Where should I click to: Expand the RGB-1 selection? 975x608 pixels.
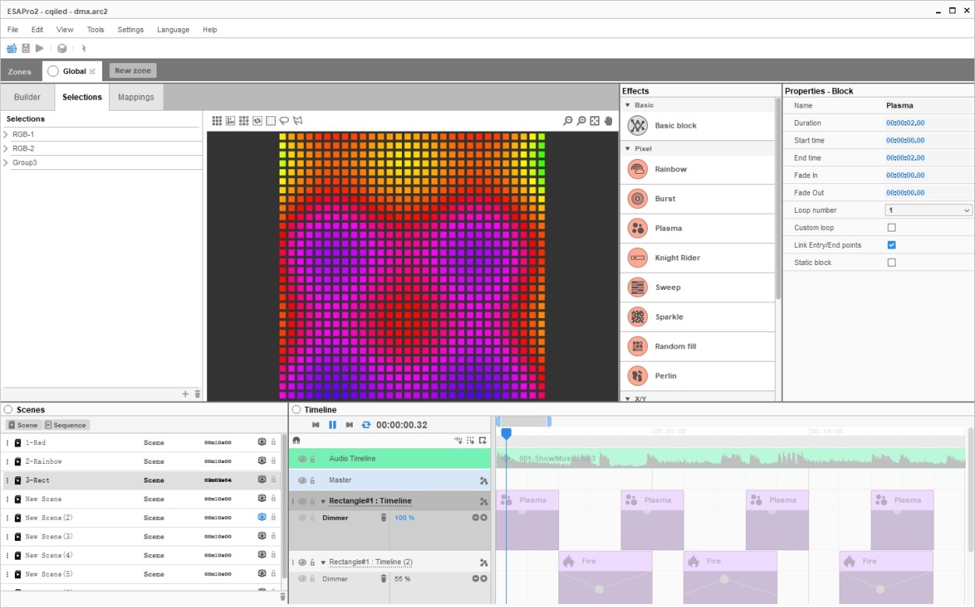(x=6, y=135)
